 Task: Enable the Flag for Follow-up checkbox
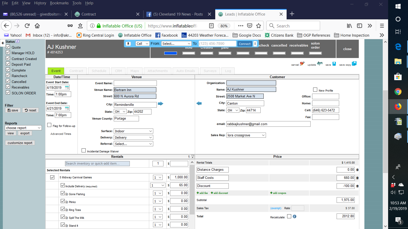click(x=49, y=125)
